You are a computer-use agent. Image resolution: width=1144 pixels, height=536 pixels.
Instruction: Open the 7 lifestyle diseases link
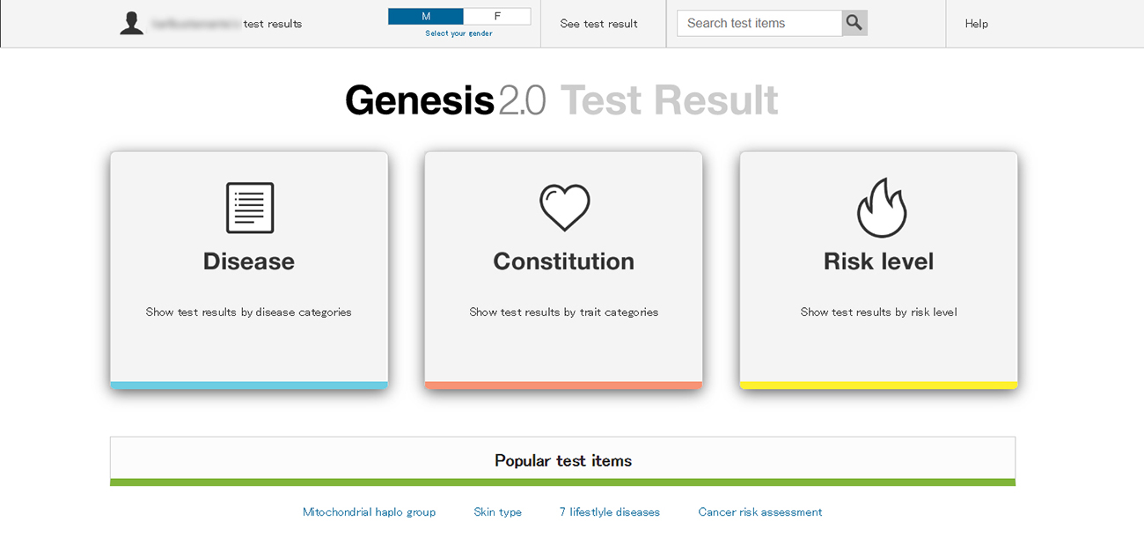(x=609, y=511)
